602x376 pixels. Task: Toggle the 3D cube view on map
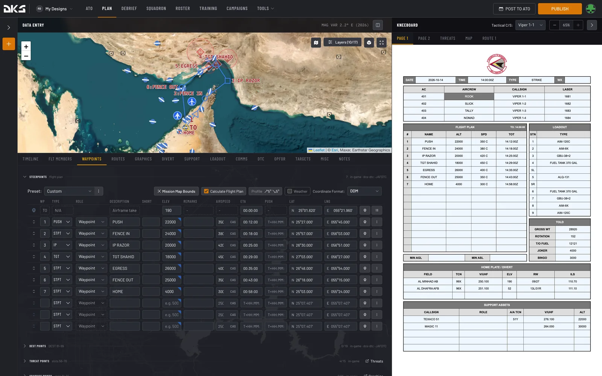(369, 42)
